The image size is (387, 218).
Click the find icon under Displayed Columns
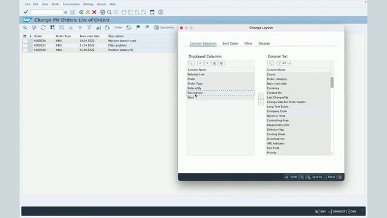point(191,63)
